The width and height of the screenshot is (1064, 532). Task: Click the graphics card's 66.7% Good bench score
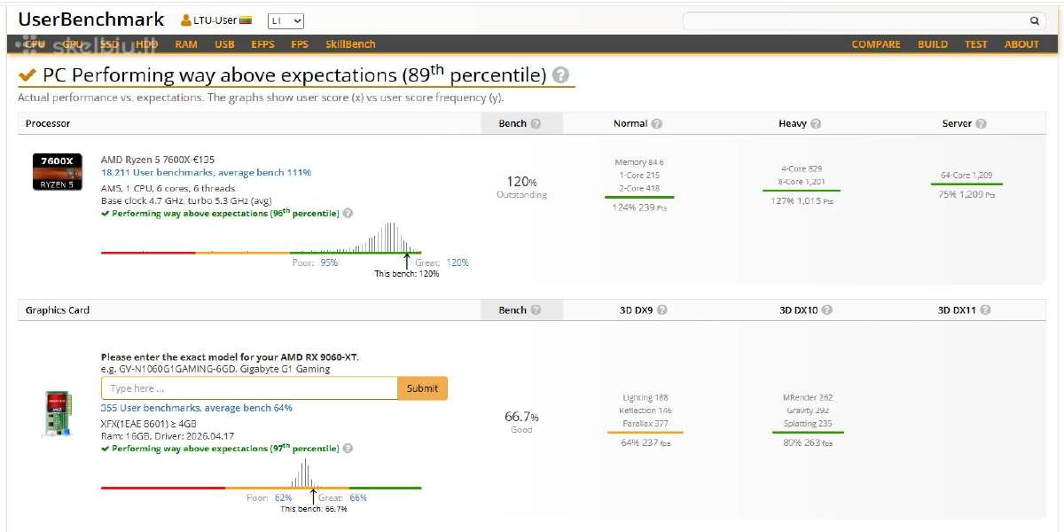point(521,423)
